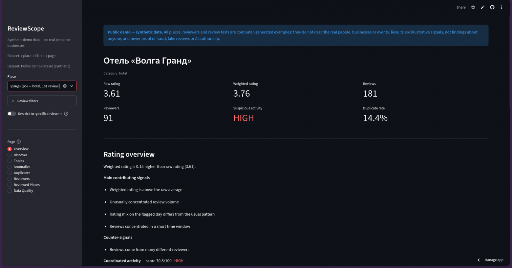Open the three-dot app menu
Screen dimensions: 512x268
click(501, 7)
